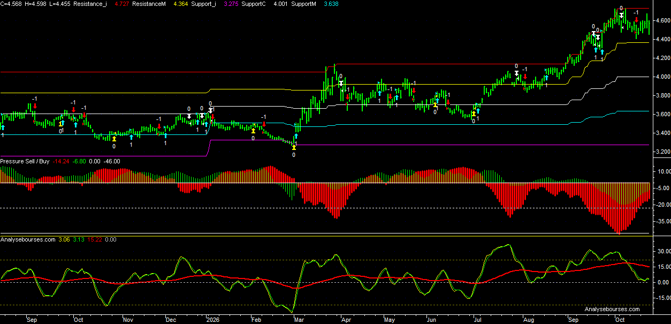Click the 3.800 price axis label
Viewport: 671px width, 324px height.
pos(662,95)
